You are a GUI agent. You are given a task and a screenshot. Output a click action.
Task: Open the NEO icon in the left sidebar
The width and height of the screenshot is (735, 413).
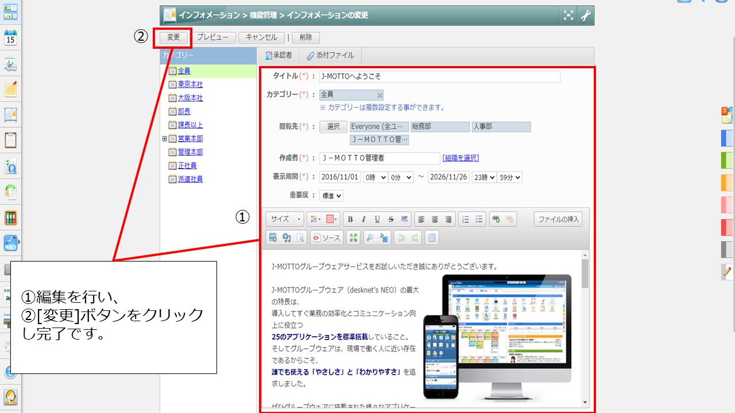[10, 243]
